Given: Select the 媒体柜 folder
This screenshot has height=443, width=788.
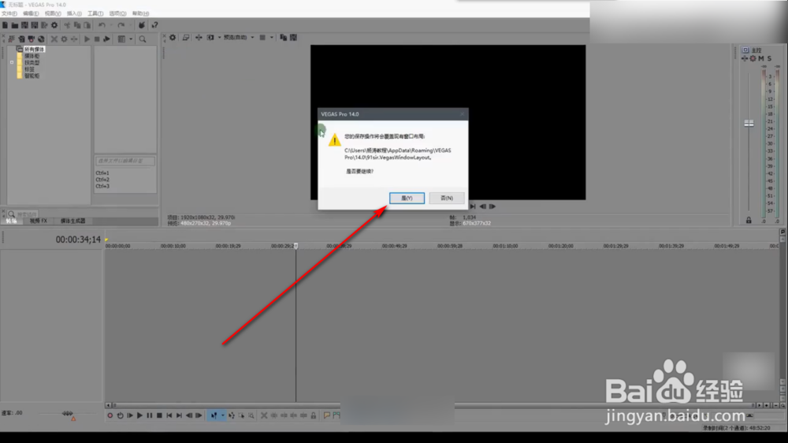Looking at the screenshot, I should tap(32, 56).
